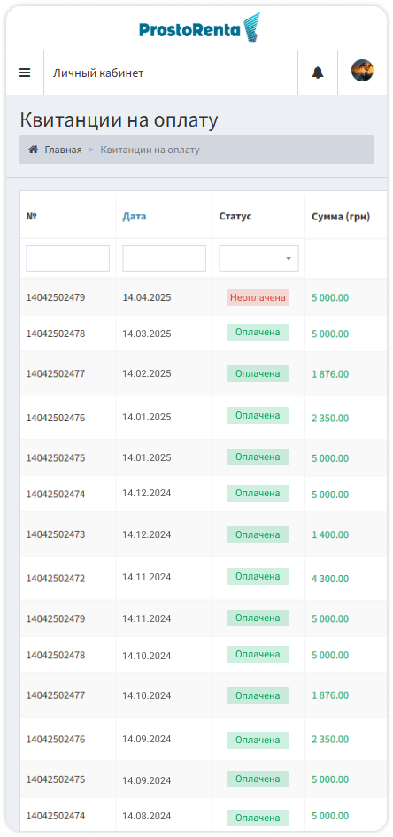Click the ProstoRenta logo

pyautogui.click(x=199, y=28)
